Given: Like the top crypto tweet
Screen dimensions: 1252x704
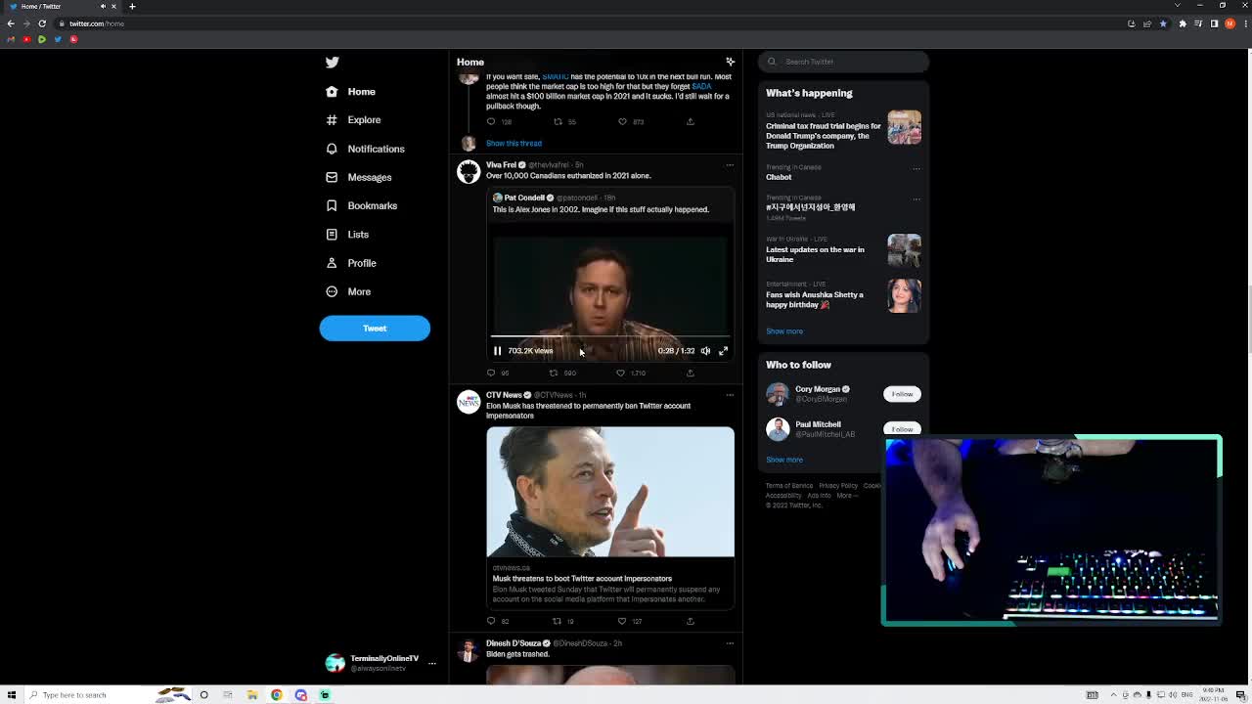Looking at the screenshot, I should click(x=622, y=121).
